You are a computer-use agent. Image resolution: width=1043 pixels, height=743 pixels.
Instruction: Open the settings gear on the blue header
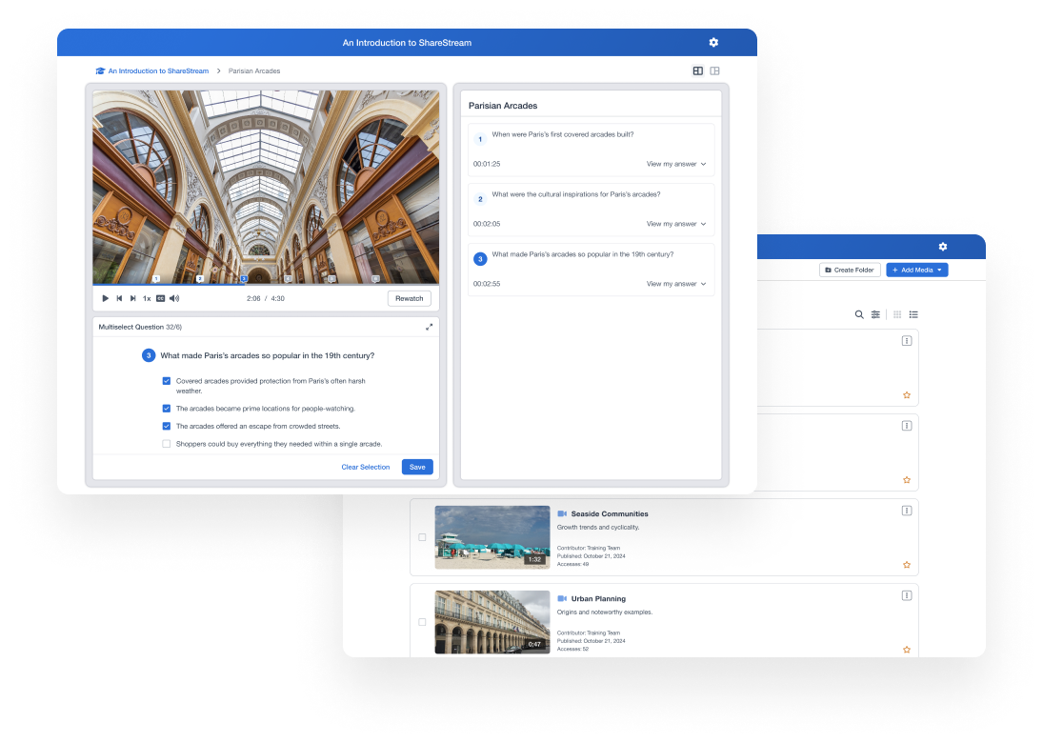point(713,42)
